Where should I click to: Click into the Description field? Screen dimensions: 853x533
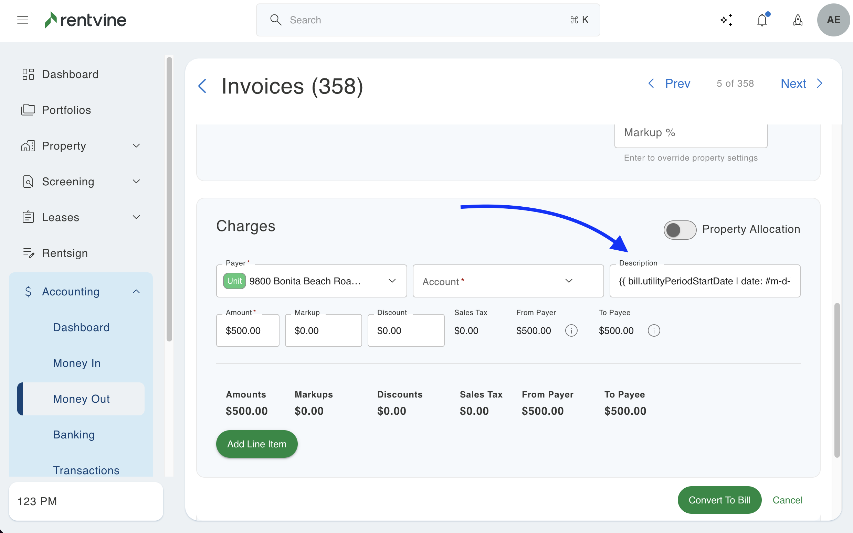click(704, 281)
